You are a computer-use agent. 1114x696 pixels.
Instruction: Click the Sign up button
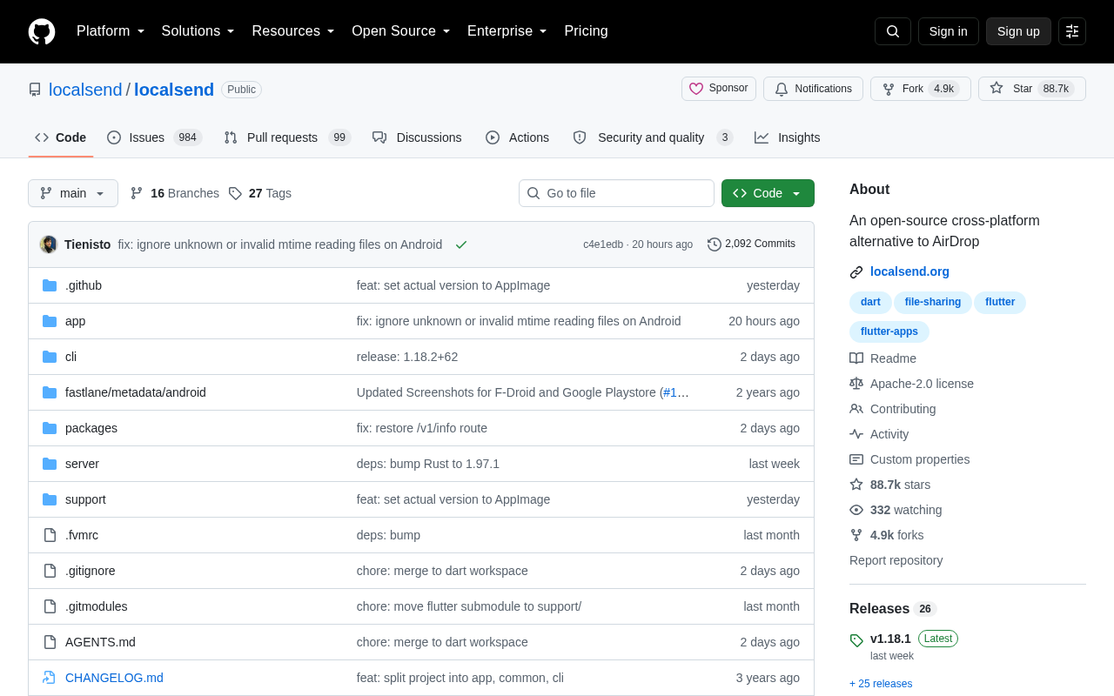click(x=1018, y=31)
